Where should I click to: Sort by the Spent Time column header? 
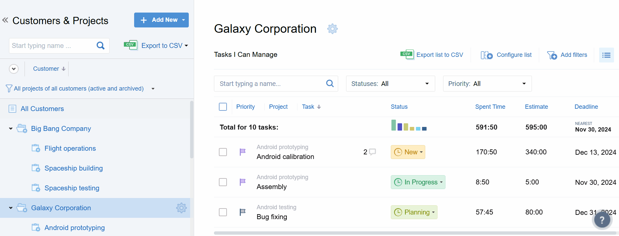(x=490, y=107)
